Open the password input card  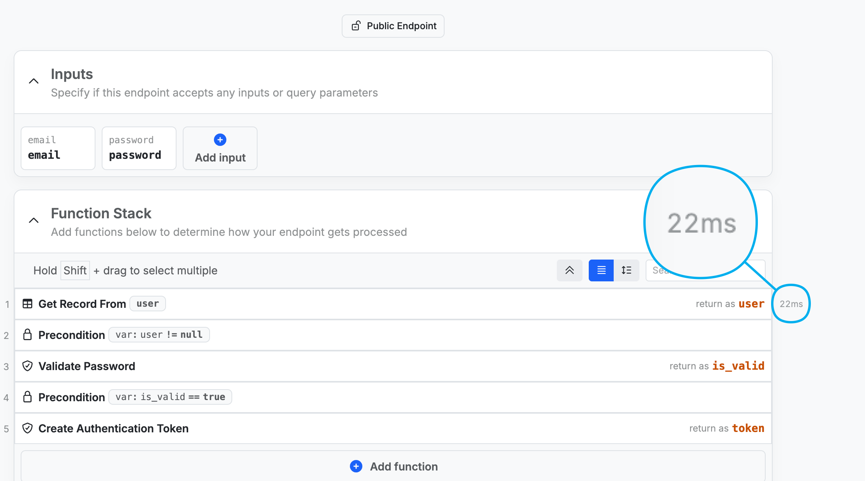coord(139,148)
